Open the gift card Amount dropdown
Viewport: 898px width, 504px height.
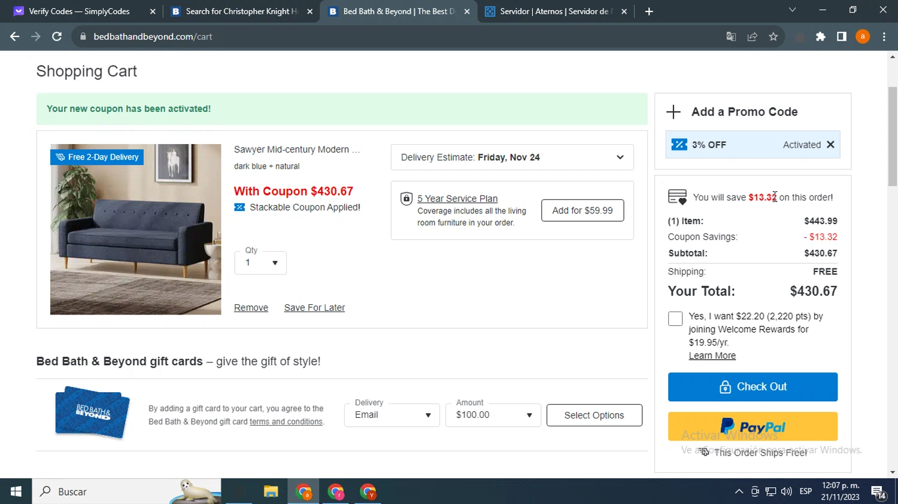click(x=493, y=415)
